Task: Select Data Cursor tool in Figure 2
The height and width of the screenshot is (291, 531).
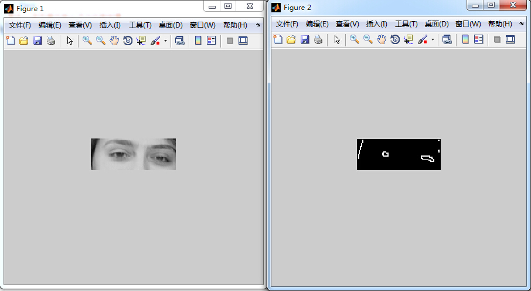Action: tap(408, 39)
